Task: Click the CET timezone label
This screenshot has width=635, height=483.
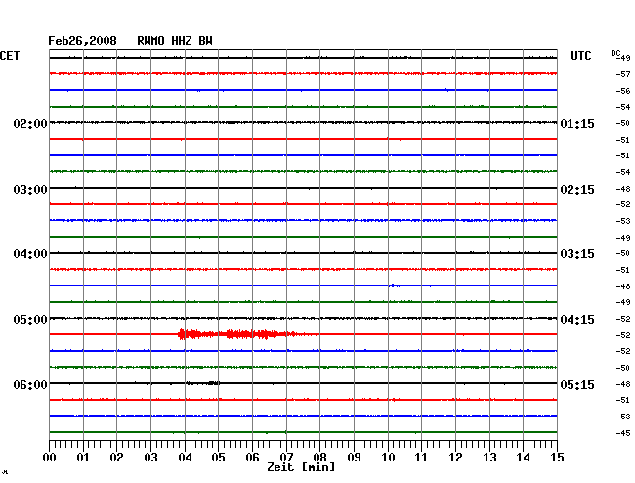Action: coord(10,56)
